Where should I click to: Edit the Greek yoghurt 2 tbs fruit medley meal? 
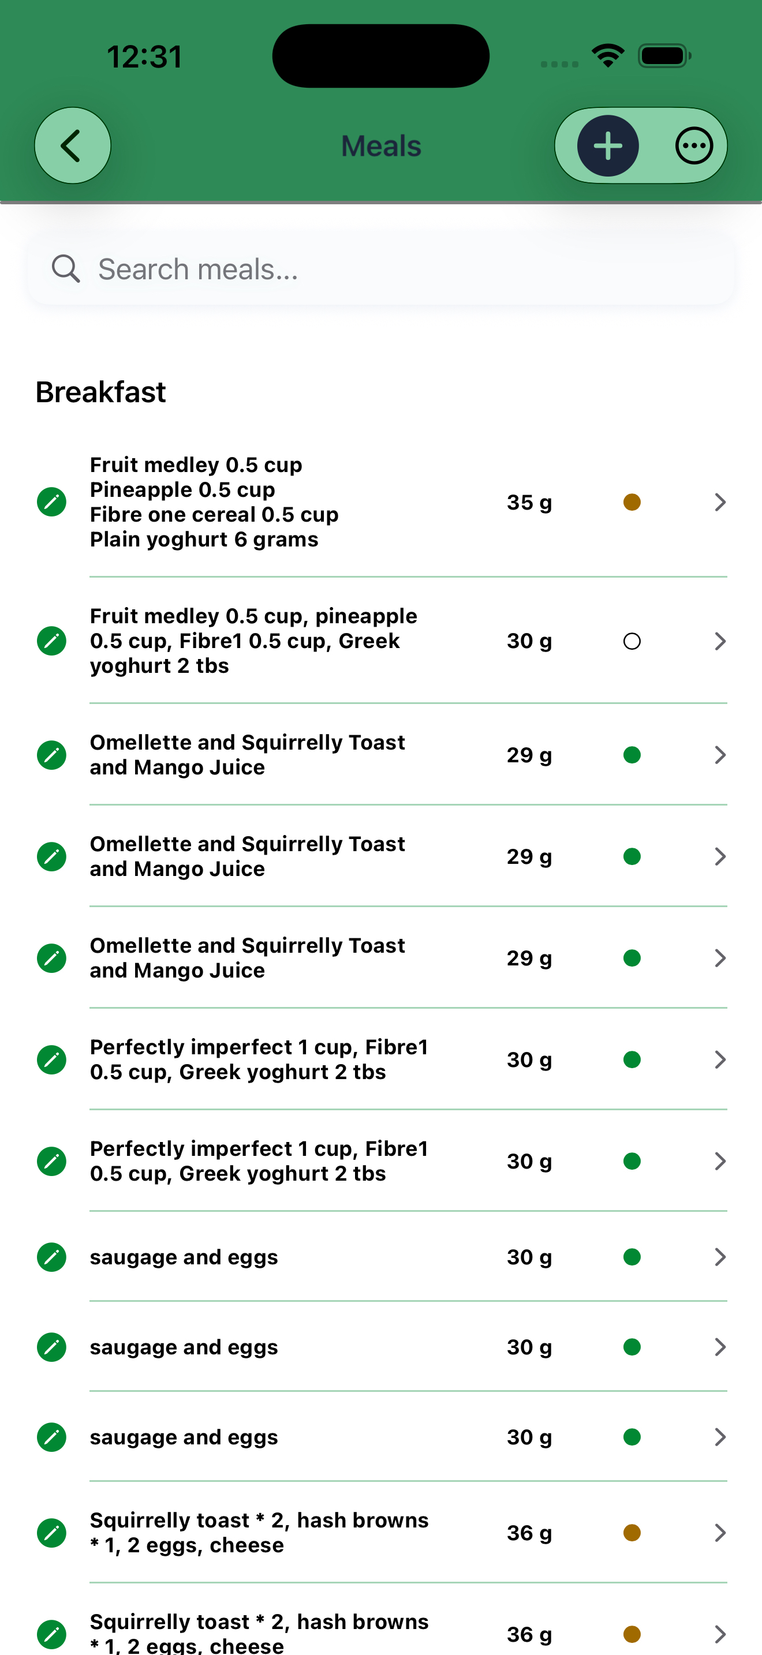pyautogui.click(x=51, y=641)
